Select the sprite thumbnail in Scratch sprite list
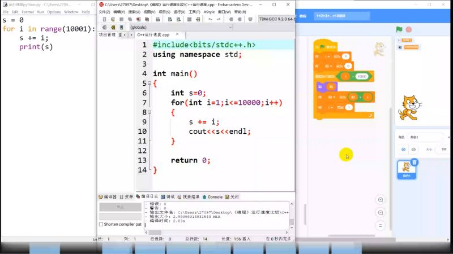The image size is (453, 254). tap(407, 170)
